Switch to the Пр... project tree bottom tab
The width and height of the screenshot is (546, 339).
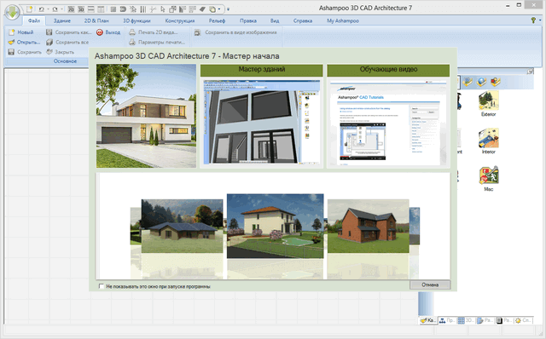coord(447,320)
